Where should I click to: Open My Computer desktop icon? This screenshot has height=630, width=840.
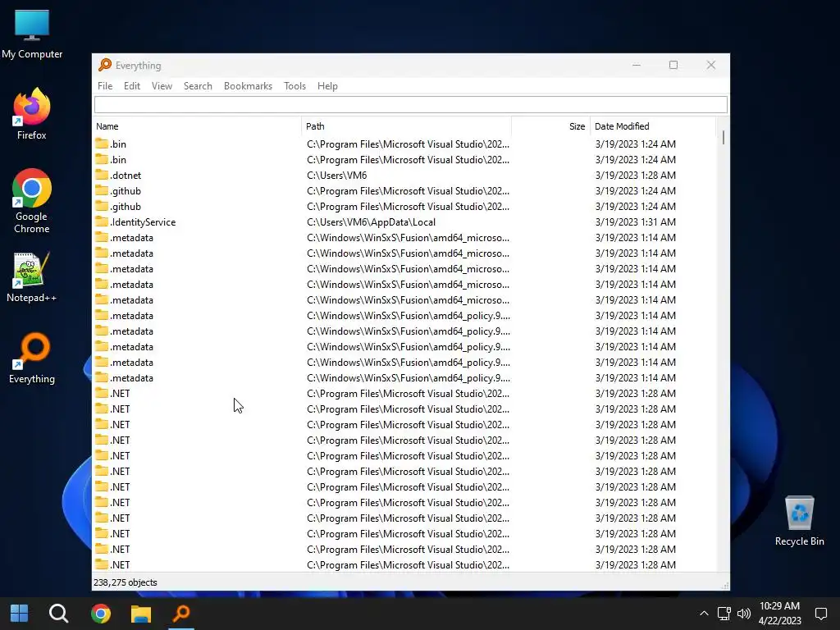point(32,34)
